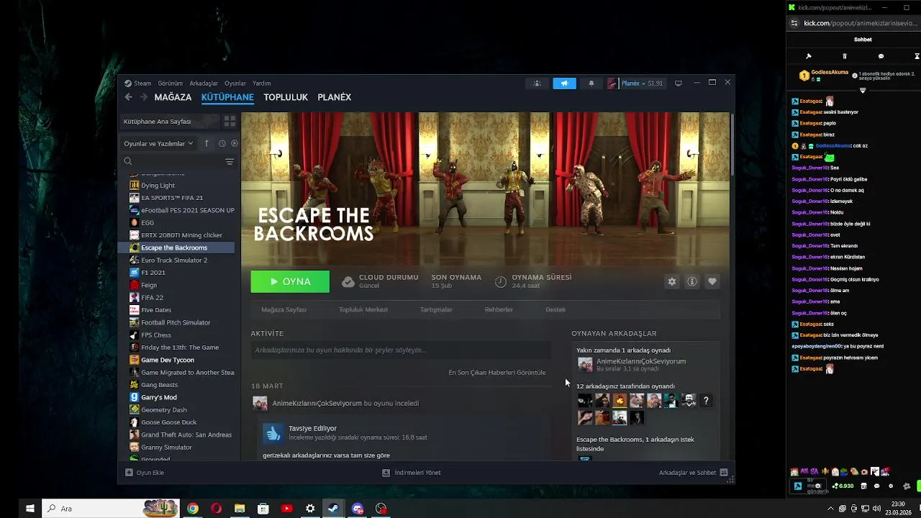Click the activity status input field
The image size is (921, 518).
[x=401, y=350]
